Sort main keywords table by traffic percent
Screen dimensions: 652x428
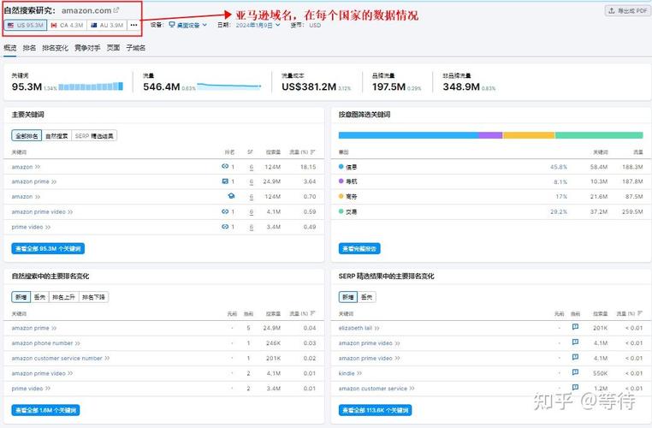[312, 152]
